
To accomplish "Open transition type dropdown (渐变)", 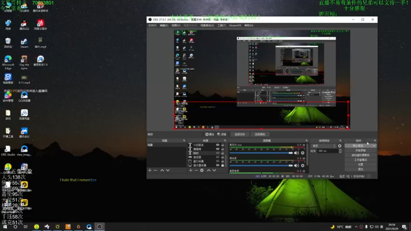I will click(324, 146).
